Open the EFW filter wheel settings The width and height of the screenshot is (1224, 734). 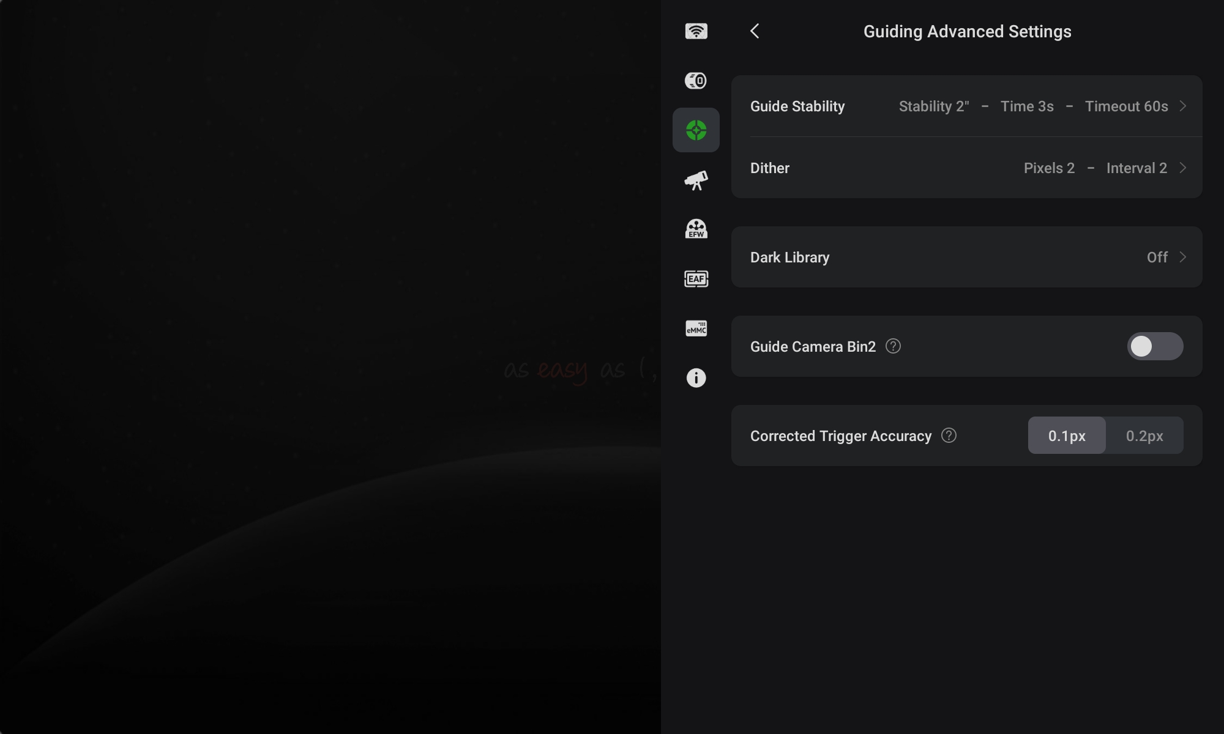pos(696,229)
